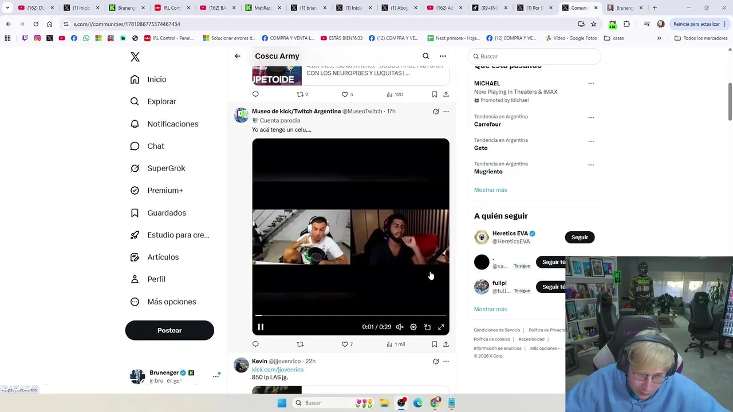The width and height of the screenshot is (733, 412).
Task: Open Grok icon on Museo de kick post
Action: click(436, 112)
